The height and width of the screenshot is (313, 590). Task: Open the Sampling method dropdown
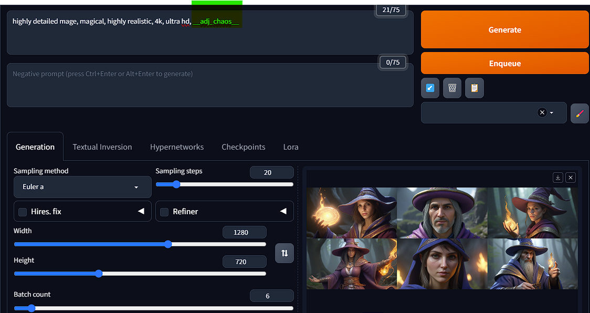point(82,187)
